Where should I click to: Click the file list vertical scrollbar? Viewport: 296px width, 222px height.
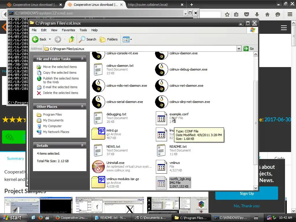[256, 123]
